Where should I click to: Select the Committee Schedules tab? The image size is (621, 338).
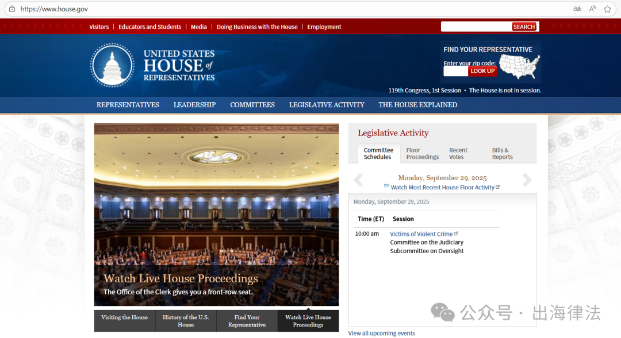378,153
